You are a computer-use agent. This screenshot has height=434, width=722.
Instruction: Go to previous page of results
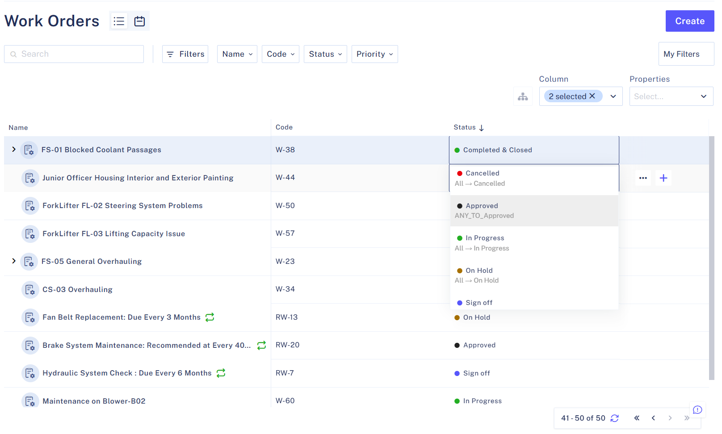pyautogui.click(x=653, y=418)
